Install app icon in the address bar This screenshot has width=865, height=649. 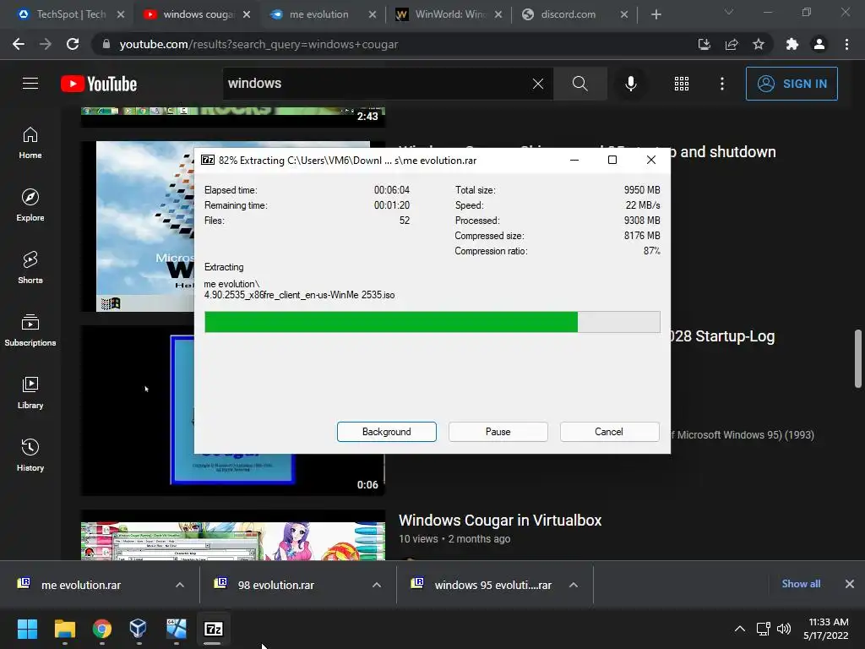[x=704, y=44]
